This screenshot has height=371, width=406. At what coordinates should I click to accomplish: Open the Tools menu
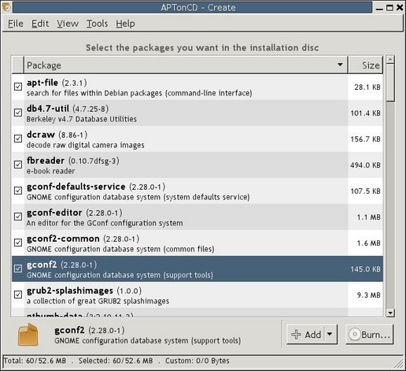[98, 24]
